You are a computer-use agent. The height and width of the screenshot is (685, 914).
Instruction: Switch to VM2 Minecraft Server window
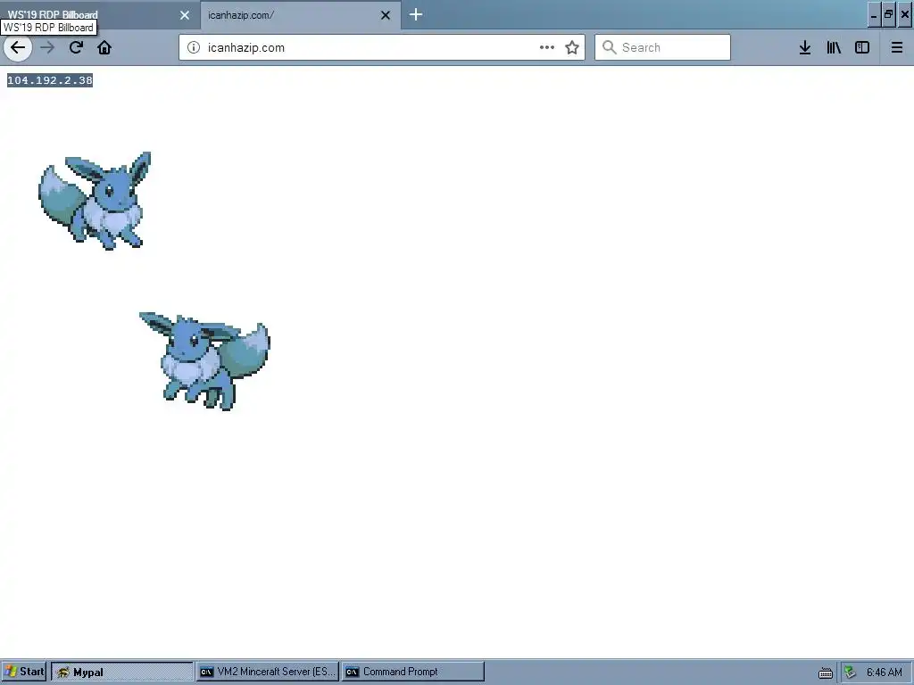[x=267, y=672]
